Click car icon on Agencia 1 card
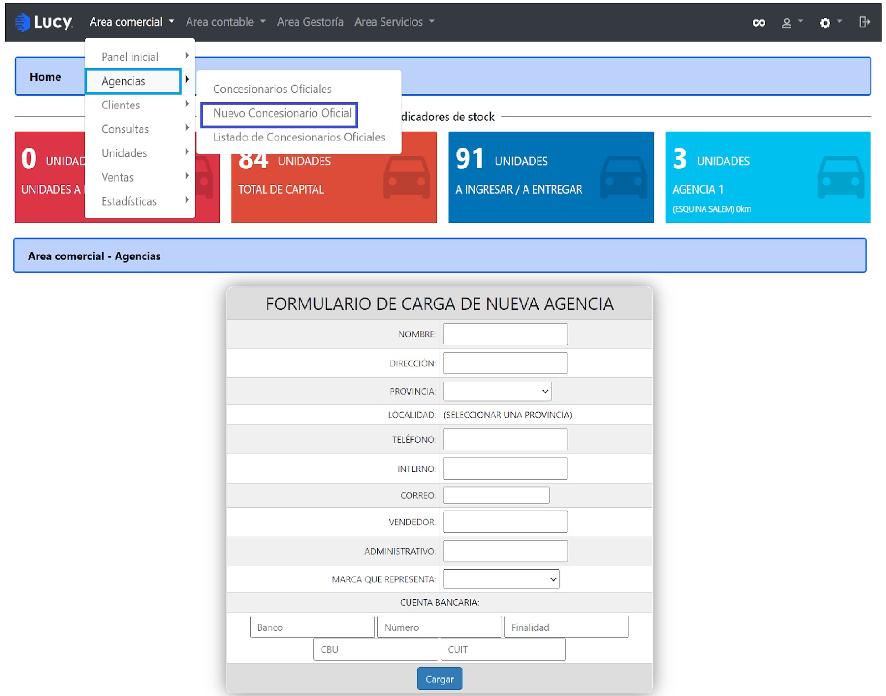The image size is (886, 696). click(x=841, y=177)
